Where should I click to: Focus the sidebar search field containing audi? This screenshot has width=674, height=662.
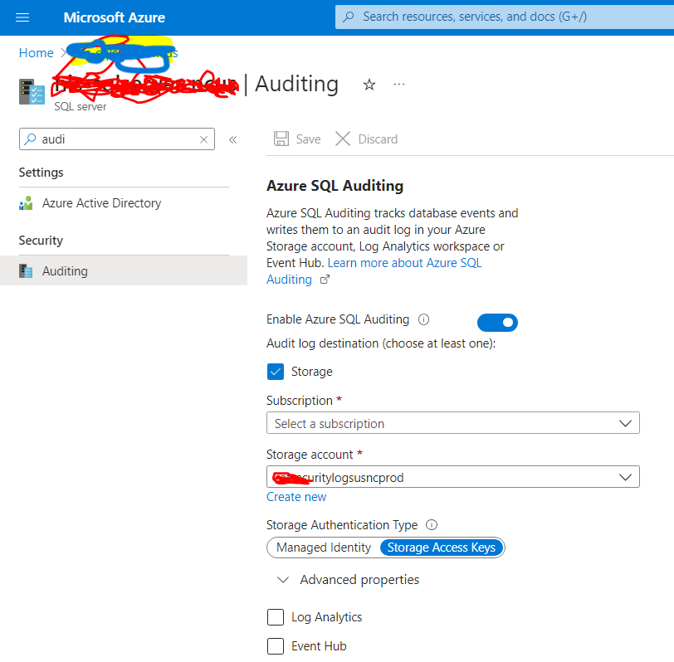[117, 139]
